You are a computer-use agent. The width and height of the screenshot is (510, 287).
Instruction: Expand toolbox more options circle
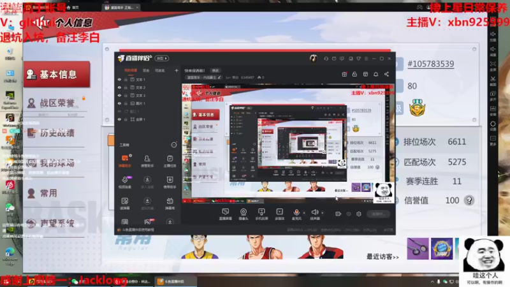(174, 145)
